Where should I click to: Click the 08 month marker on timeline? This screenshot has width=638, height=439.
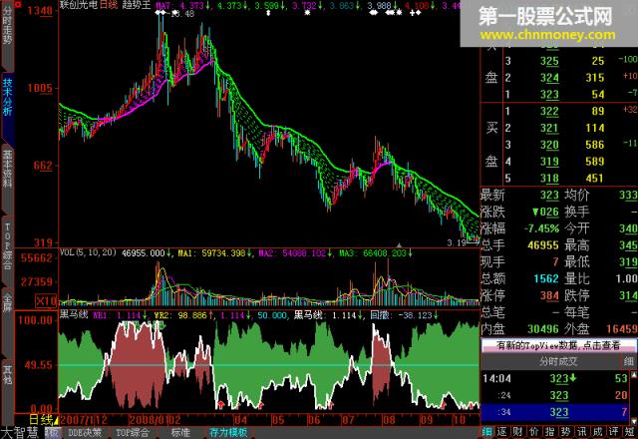coord(388,420)
